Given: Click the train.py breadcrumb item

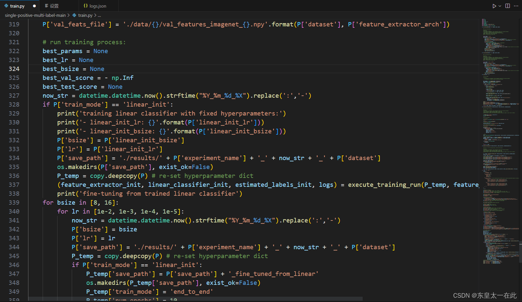Looking at the screenshot, I should (x=85, y=15).
